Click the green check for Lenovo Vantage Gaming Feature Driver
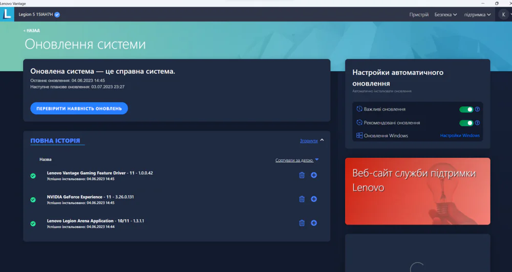Screen dimensions: 512x272 [x=33, y=176]
